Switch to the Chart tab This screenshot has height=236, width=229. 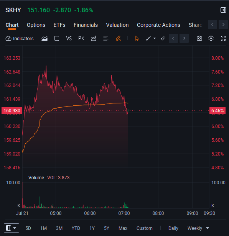(12, 25)
